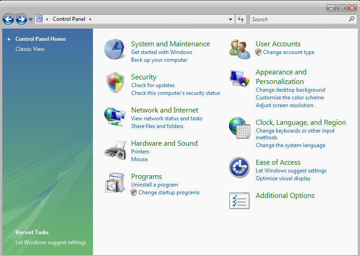Image resolution: width=360 pixels, height=256 pixels.
Task: Select Change desktop background
Action: point(291,90)
